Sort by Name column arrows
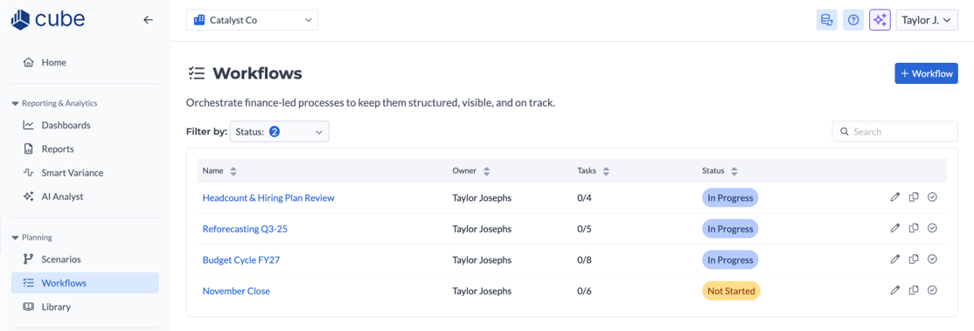The height and width of the screenshot is (331, 974). pyautogui.click(x=233, y=171)
